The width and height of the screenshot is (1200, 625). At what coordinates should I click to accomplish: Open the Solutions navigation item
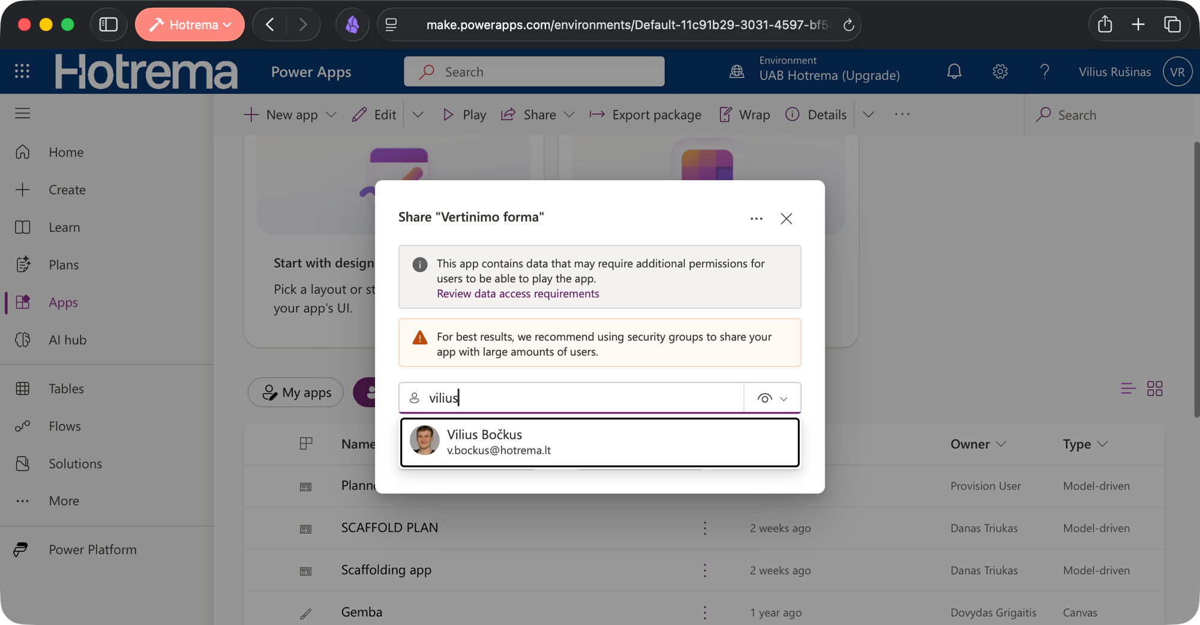click(75, 463)
